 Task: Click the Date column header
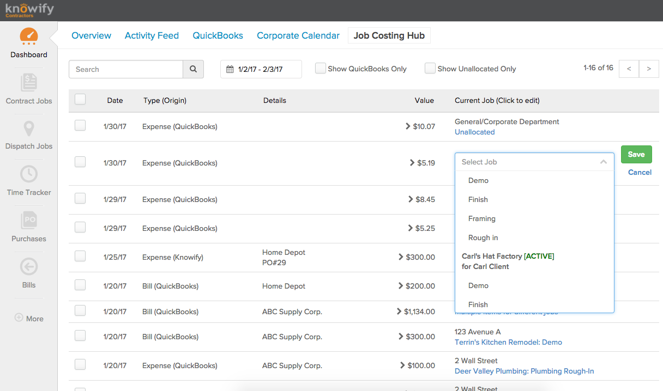[115, 100]
